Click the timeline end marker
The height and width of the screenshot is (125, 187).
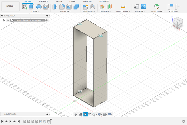pos(51,121)
